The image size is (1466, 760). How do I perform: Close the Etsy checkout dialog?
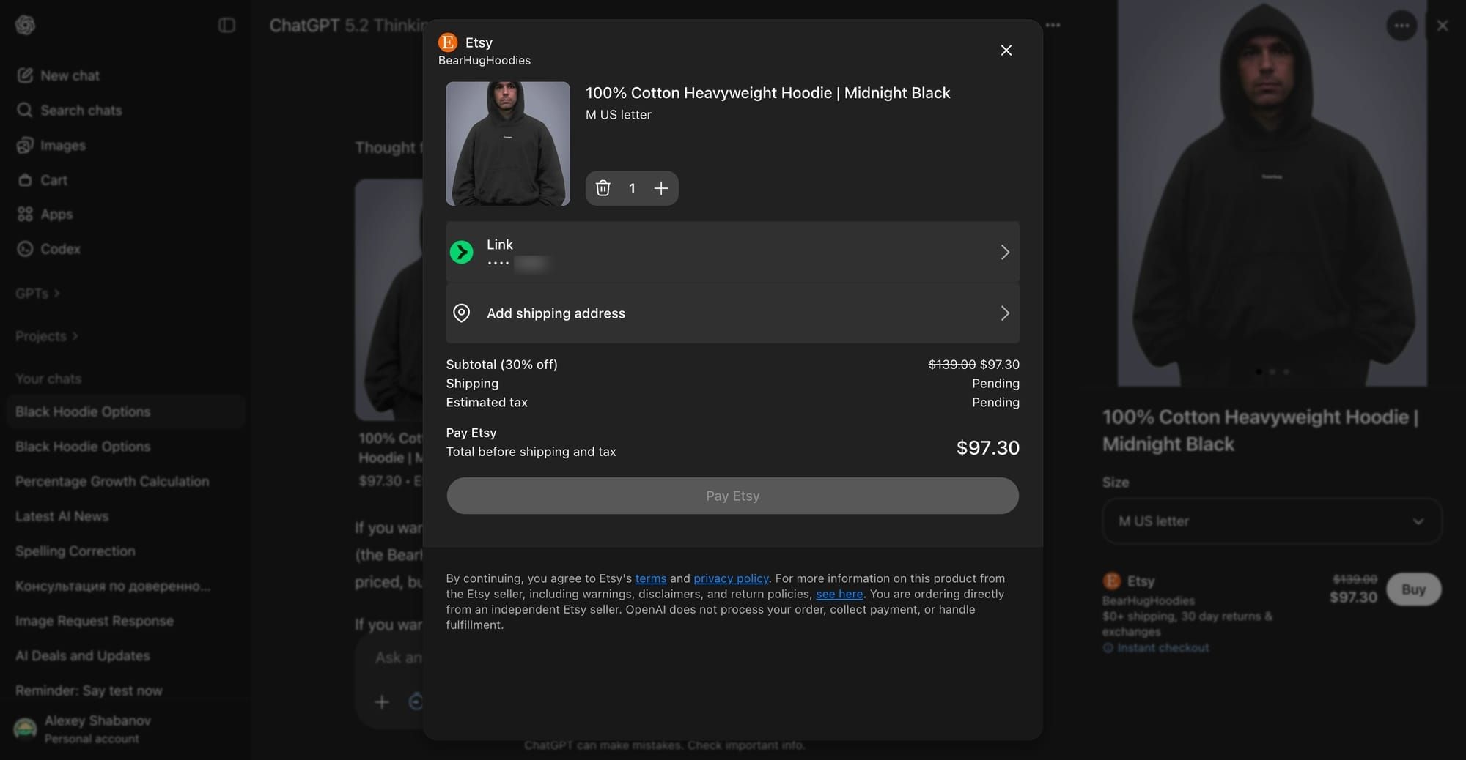pyautogui.click(x=1006, y=50)
